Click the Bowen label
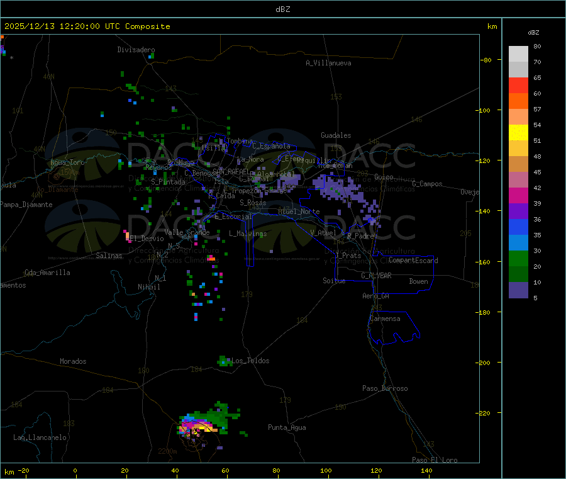The height and width of the screenshot is (479, 566). click(419, 281)
